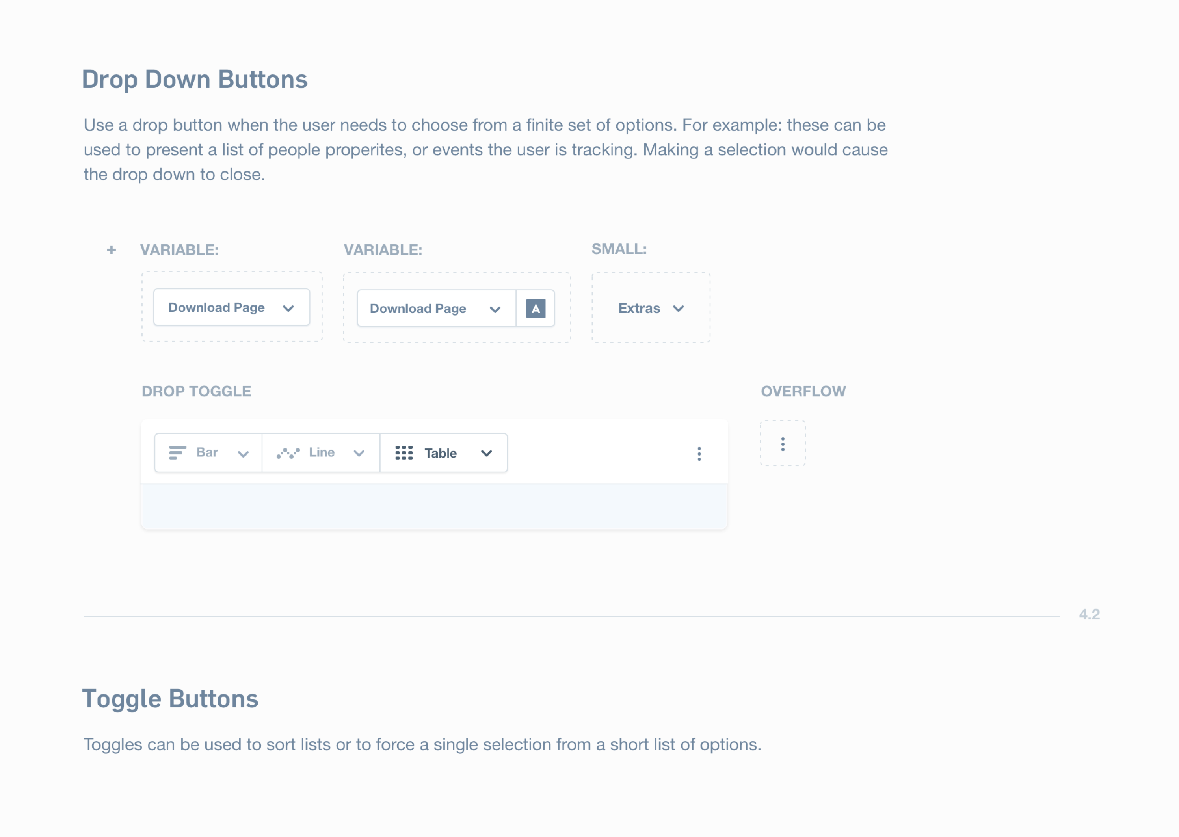Select the Bar toggle label
Image resolution: width=1179 pixels, height=837 pixels.
tap(207, 452)
